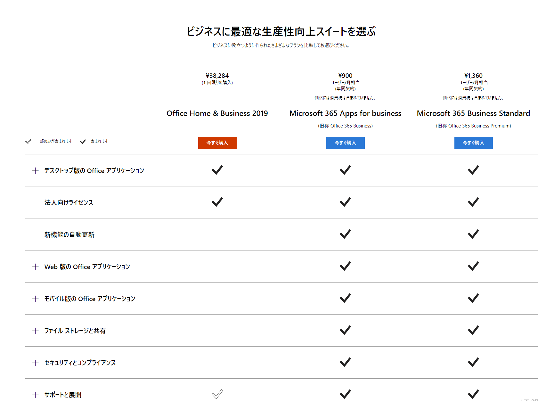Click the 法人向けライセンス row label
Screen dimensions: 546x401
(69, 203)
